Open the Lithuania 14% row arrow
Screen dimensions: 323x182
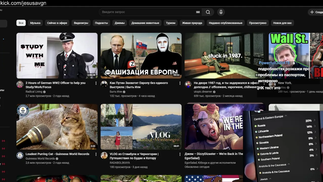[x=315, y=126]
